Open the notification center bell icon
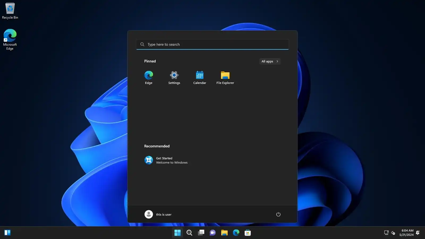Viewport: 425px width, 239px height. pos(418,233)
